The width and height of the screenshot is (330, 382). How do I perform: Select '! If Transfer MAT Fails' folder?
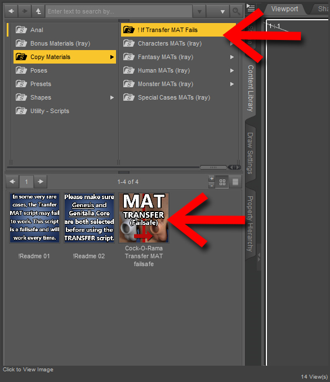tap(179, 30)
